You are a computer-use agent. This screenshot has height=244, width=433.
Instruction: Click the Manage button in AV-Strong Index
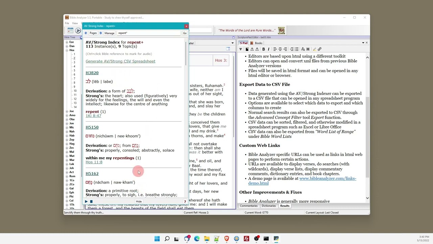(x=109, y=33)
